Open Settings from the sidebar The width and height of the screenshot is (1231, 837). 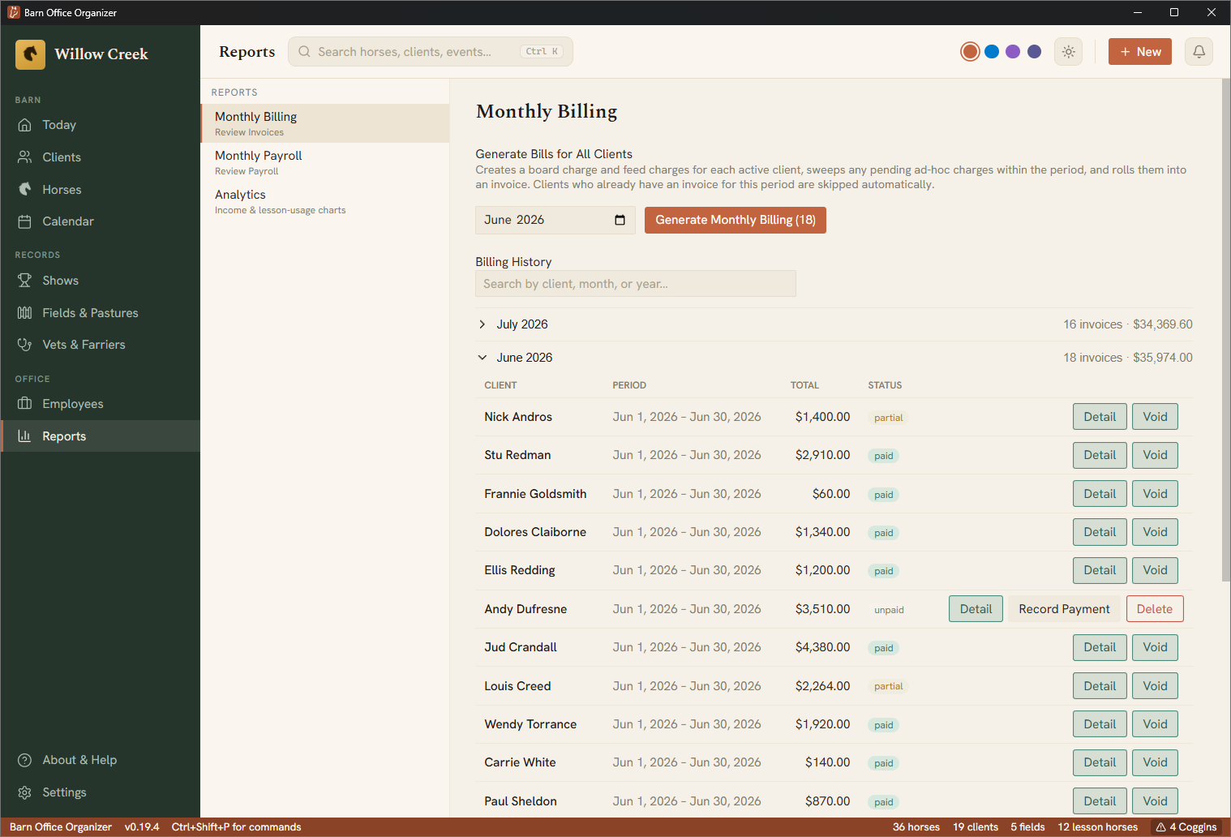[x=101, y=792]
